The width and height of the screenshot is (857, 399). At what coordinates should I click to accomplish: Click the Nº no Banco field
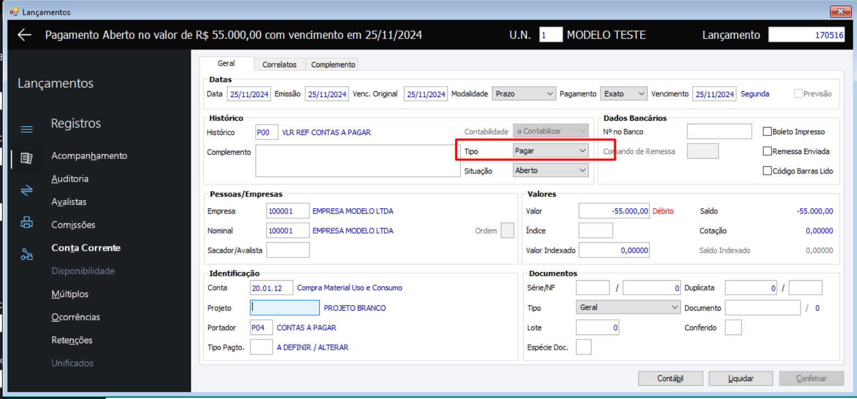719,131
